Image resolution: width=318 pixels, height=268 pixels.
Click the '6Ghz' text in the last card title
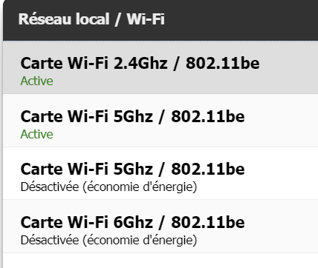tap(133, 222)
